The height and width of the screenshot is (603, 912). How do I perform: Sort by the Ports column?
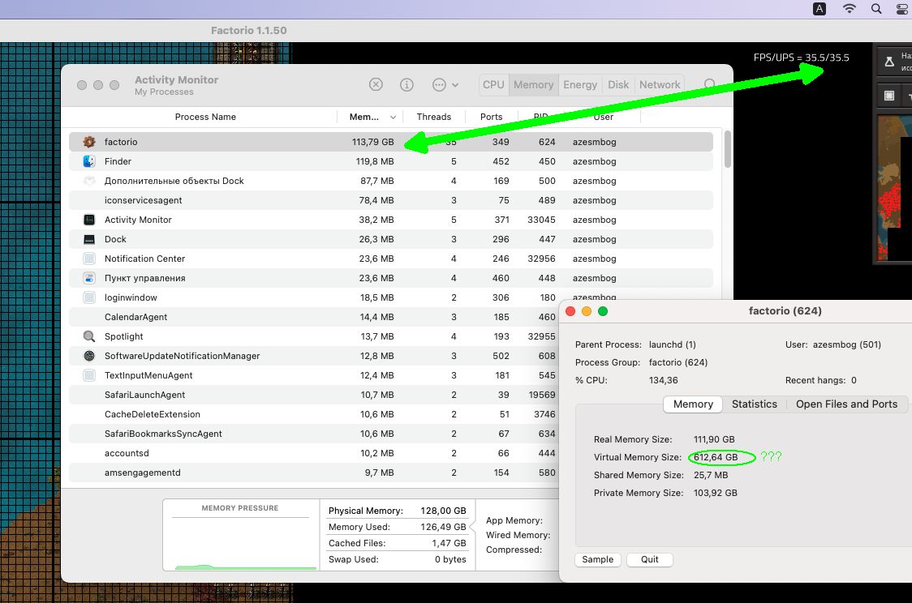491,117
